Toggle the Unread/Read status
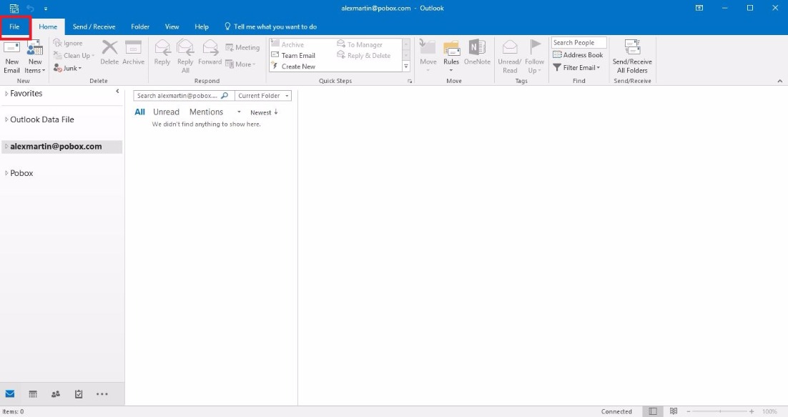This screenshot has height=417, width=788. coord(510,57)
